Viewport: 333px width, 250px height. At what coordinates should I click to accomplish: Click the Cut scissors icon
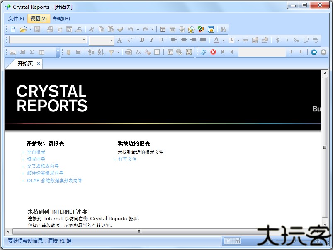pos(91,29)
